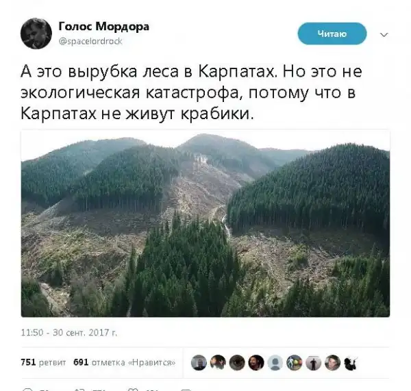Open the 11:50 30 сент. 2017 timestamp
Image resolution: width=411 pixels, height=391 pixels.
pyautogui.click(x=69, y=332)
